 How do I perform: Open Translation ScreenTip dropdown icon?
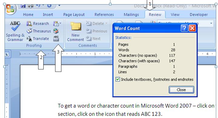pyautogui.click(x=57, y=24)
